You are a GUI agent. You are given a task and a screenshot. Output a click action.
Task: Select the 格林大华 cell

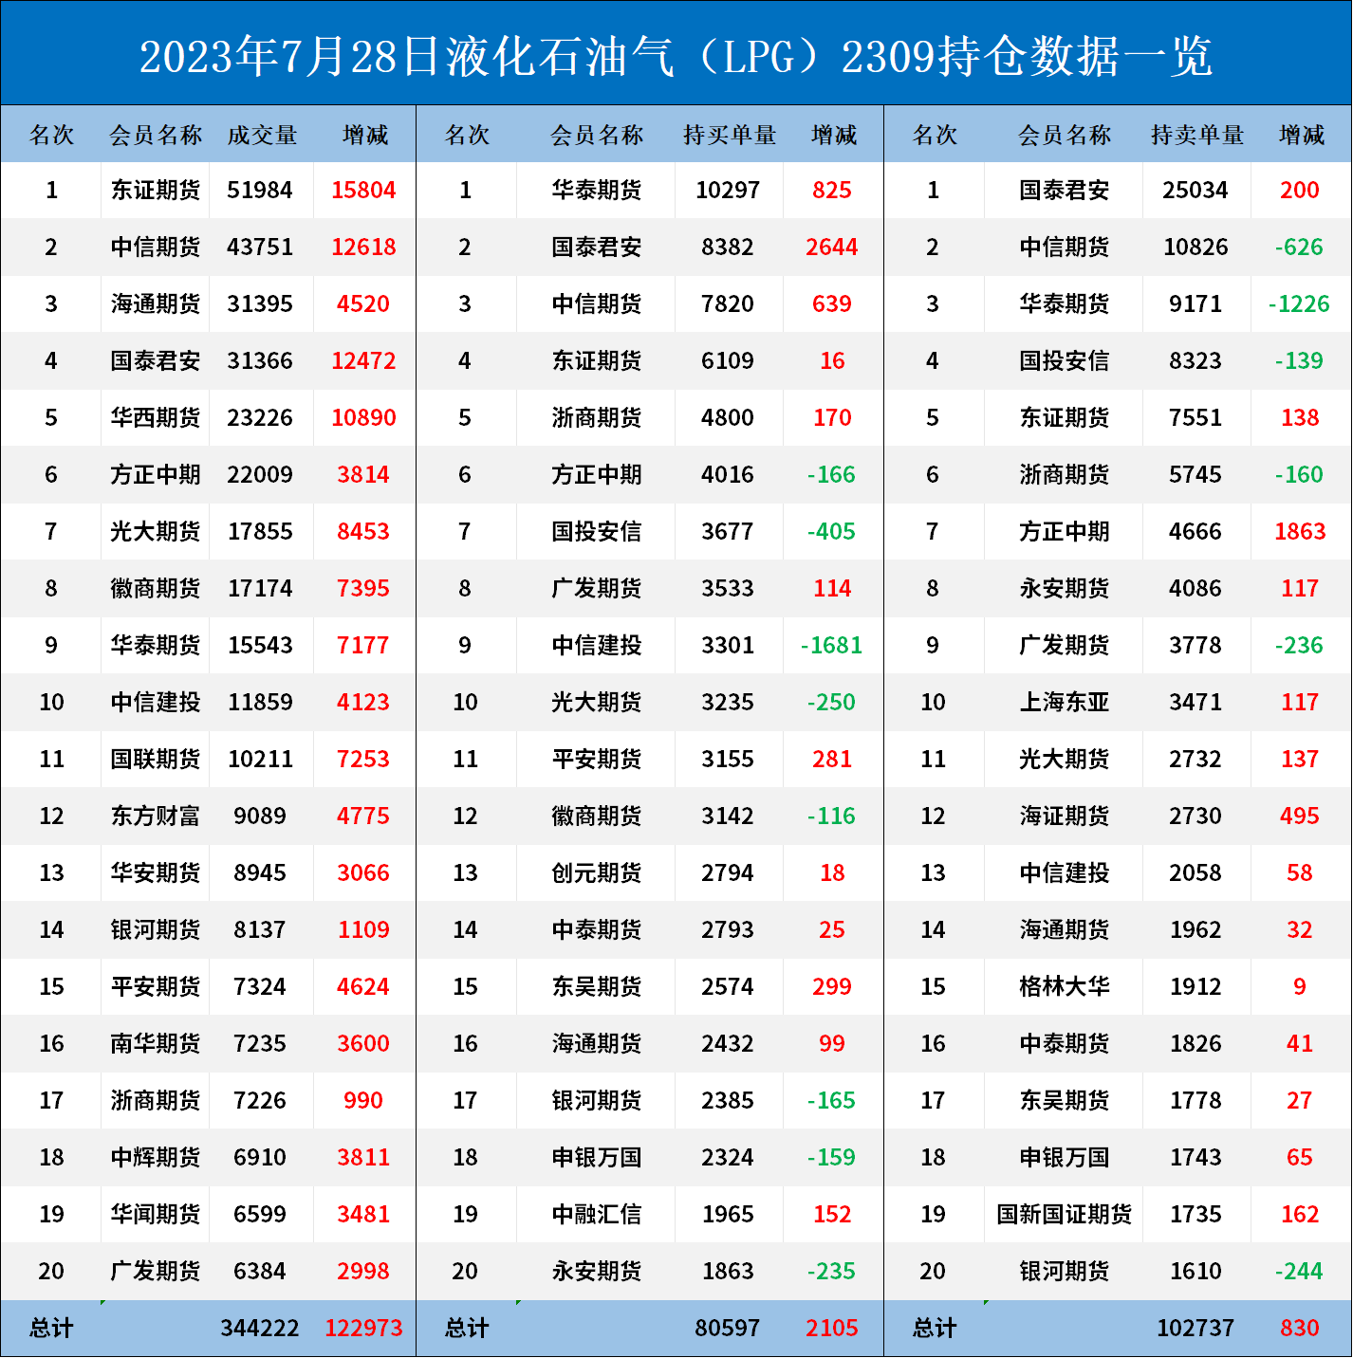1065,987
